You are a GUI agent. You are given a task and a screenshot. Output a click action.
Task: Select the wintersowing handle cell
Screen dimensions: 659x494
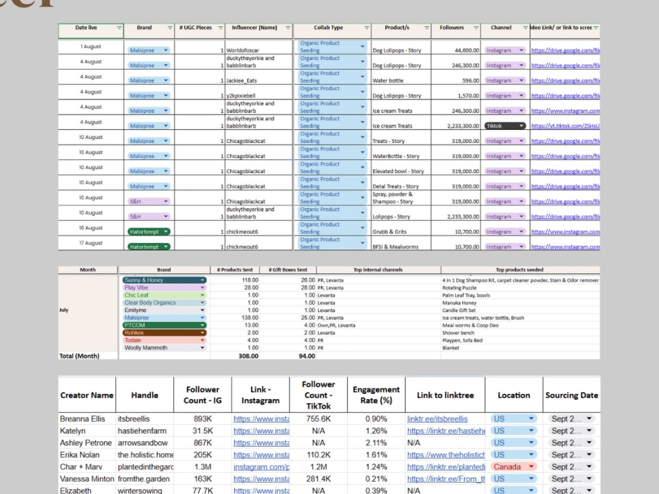[x=144, y=490]
